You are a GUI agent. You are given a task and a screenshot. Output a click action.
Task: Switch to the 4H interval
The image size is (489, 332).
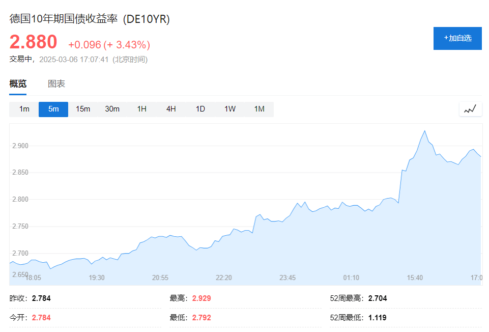click(x=170, y=108)
